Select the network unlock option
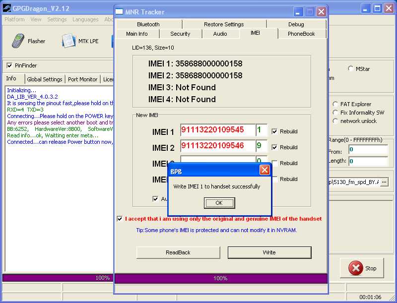This screenshot has height=303, width=397. (335, 121)
